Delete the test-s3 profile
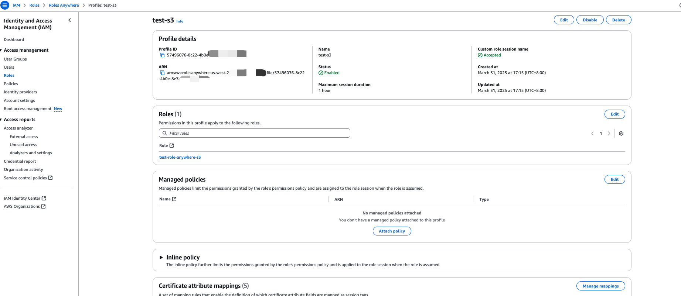681x296 pixels. pos(618,20)
